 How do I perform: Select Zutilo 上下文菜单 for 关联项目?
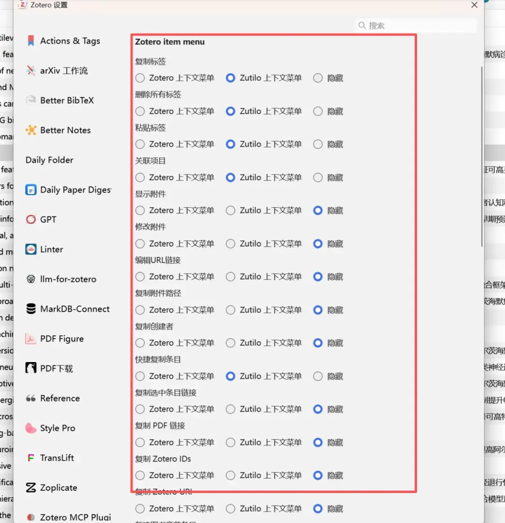[231, 177]
